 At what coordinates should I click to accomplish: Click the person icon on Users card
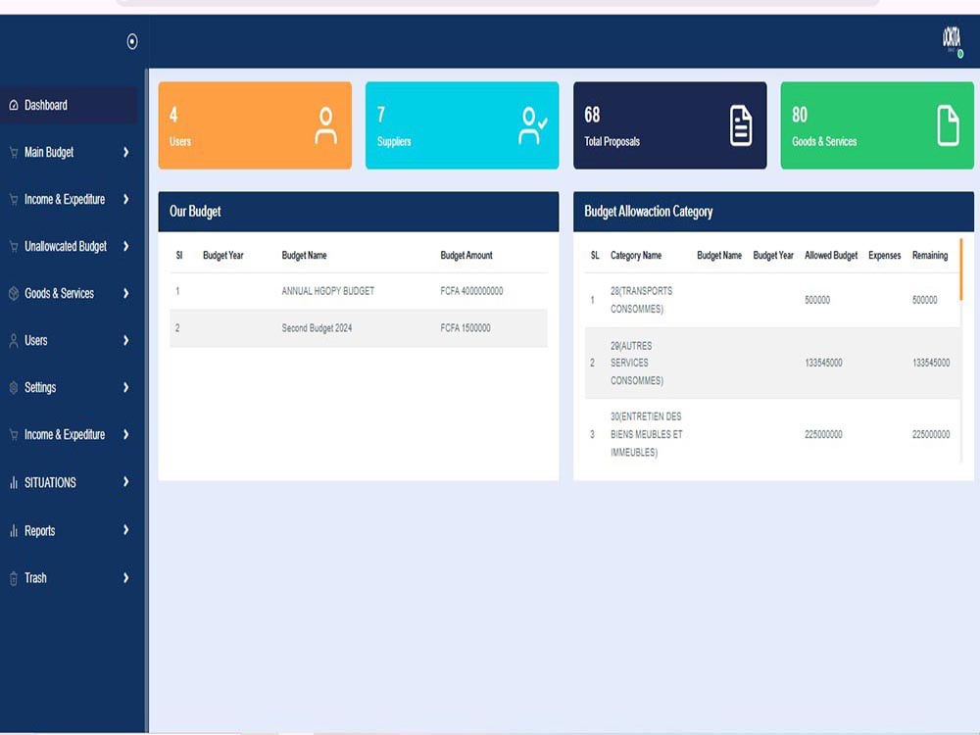point(325,125)
